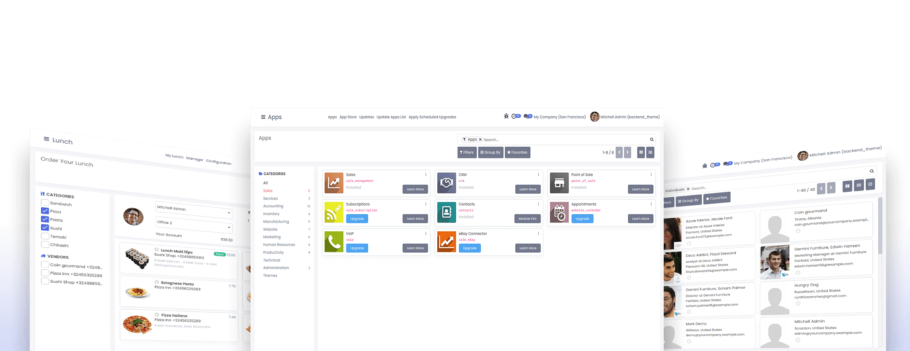Viewport: 910px width, 351px height.
Task: Go to next page in Apps pager
Action: 627,153
